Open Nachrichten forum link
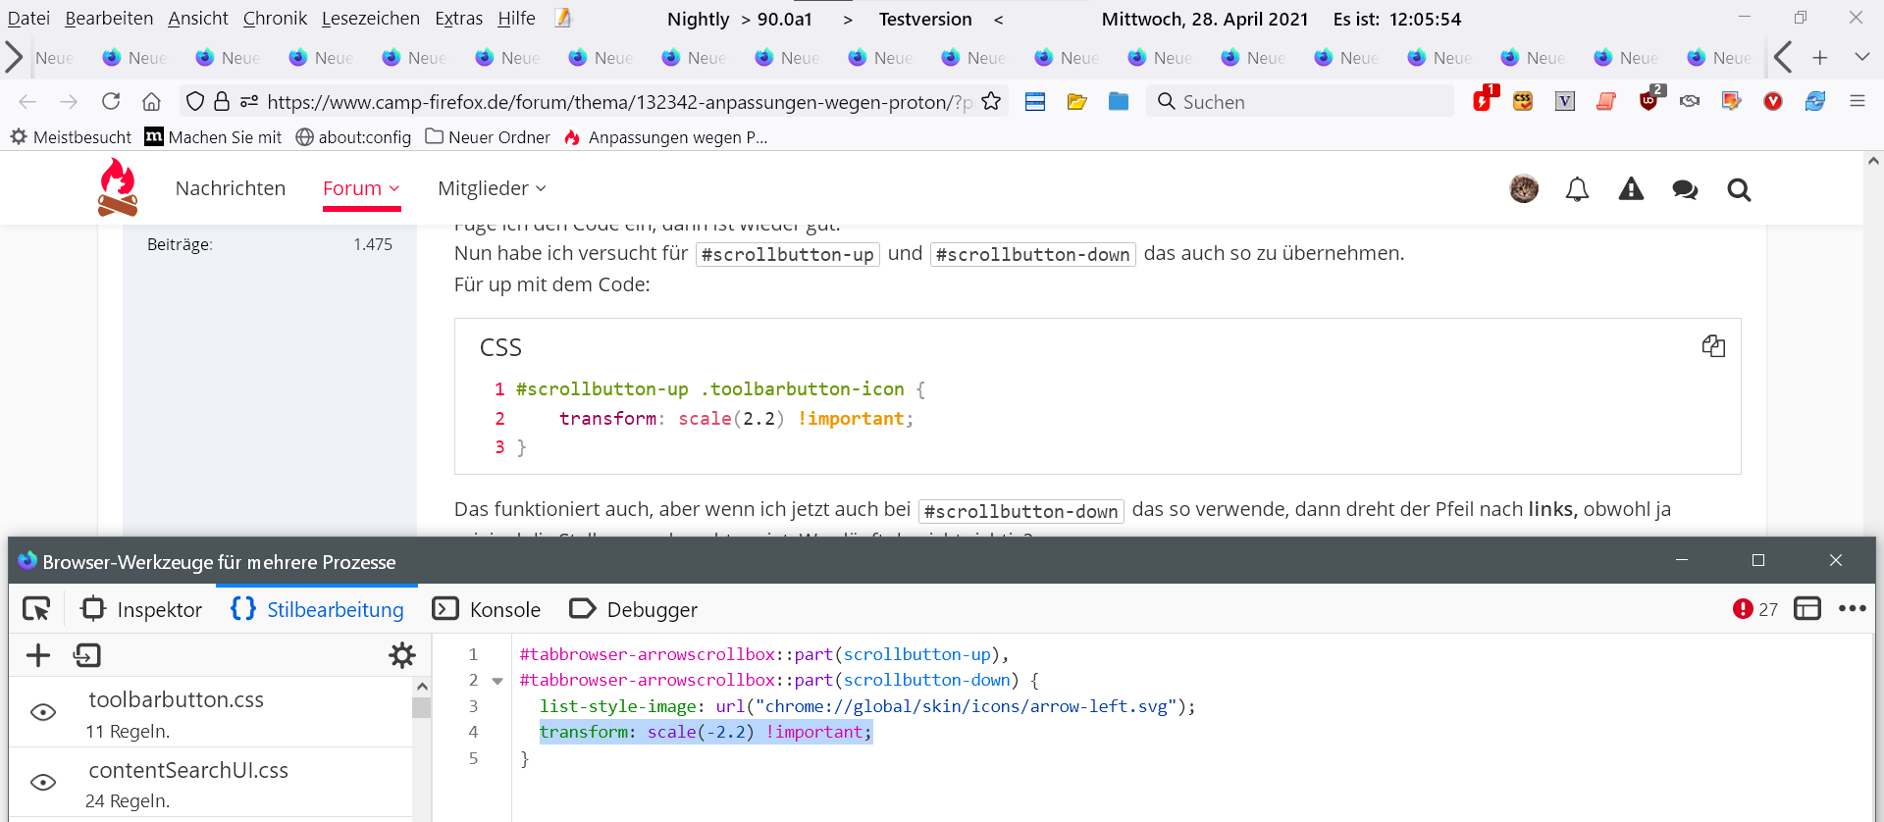 pyautogui.click(x=231, y=188)
